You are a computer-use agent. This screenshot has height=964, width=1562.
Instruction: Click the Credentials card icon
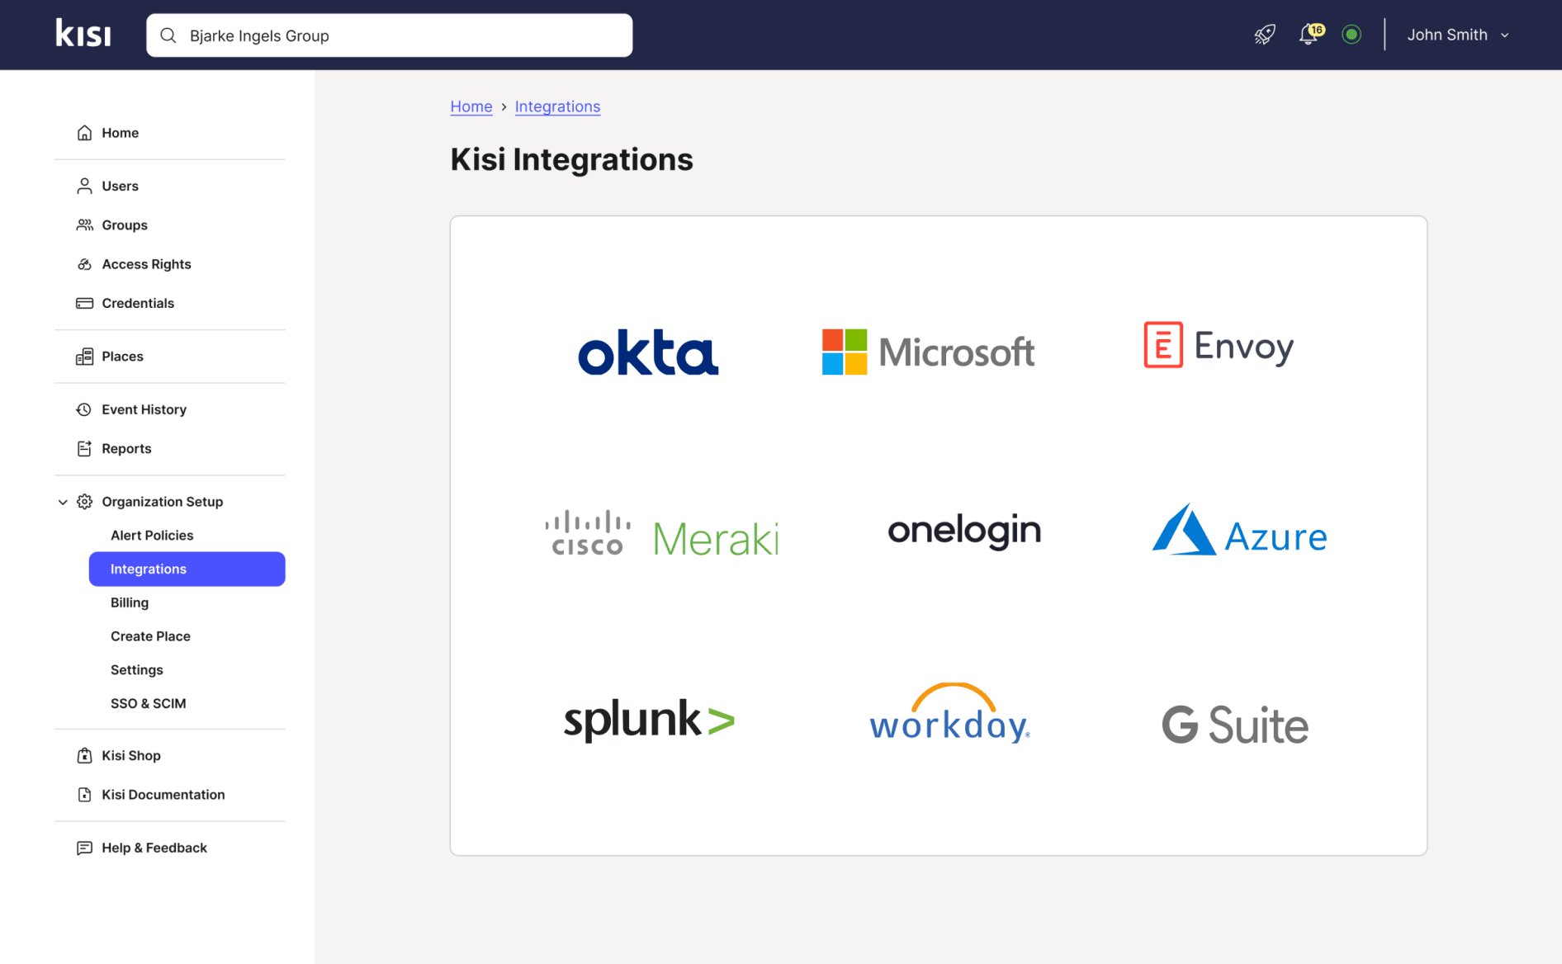[x=85, y=303]
